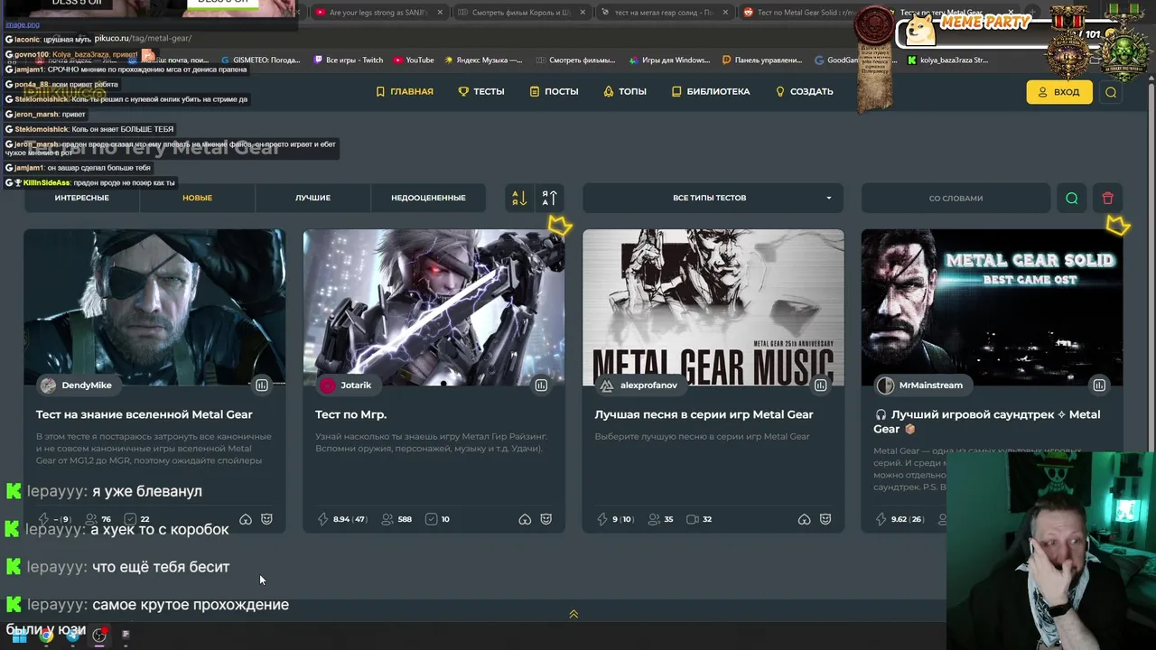This screenshot has width=1156, height=650.
Task: Toggle the white ascending sort icon
Action: point(549,198)
